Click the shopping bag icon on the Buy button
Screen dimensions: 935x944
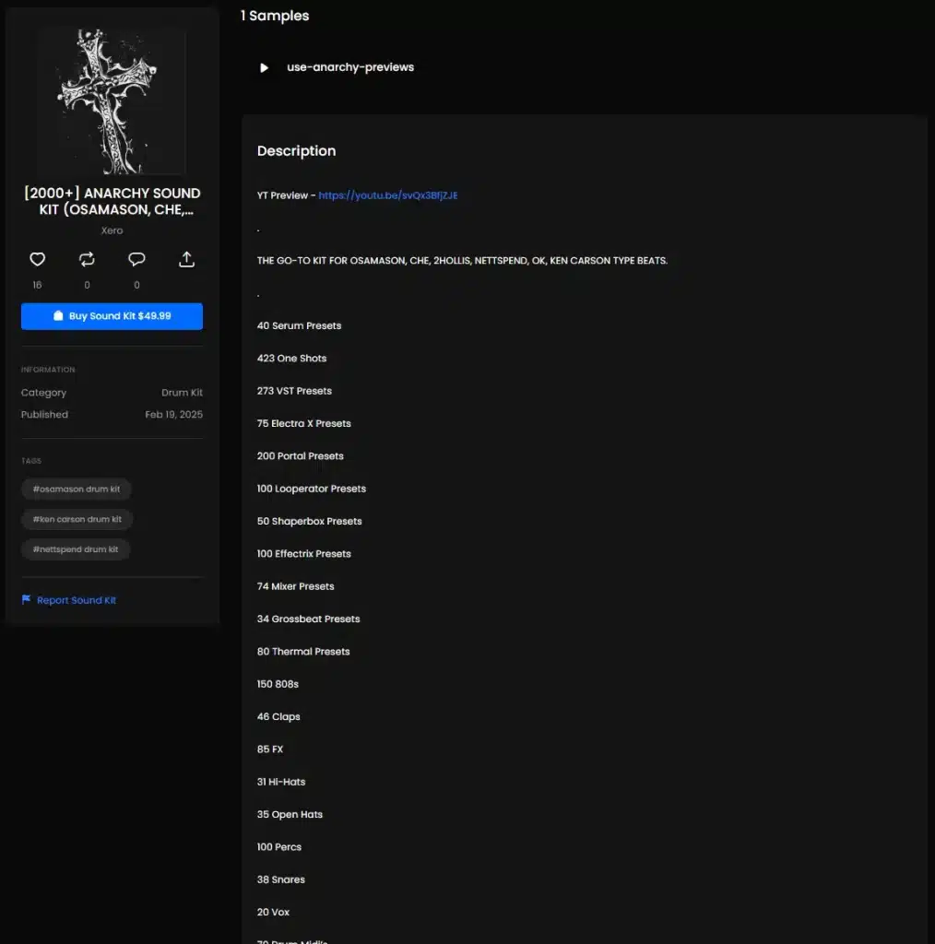click(58, 316)
